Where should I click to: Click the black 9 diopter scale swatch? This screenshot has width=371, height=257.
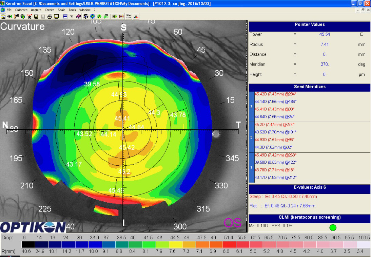pos(28,244)
